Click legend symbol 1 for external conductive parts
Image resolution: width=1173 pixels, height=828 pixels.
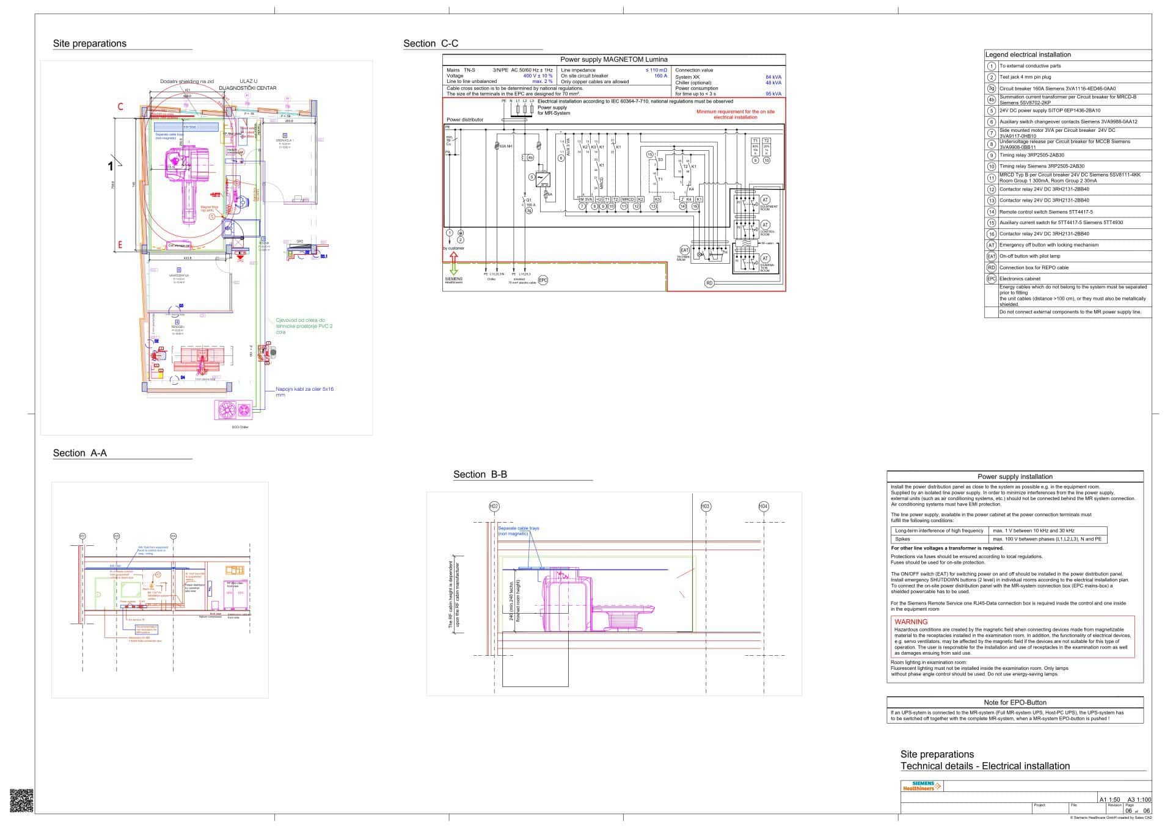(x=992, y=66)
